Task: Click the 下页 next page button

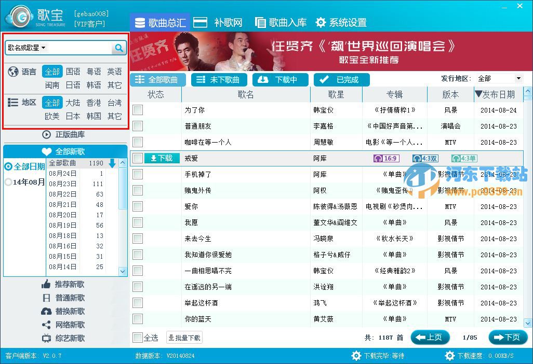Action: click(508, 337)
